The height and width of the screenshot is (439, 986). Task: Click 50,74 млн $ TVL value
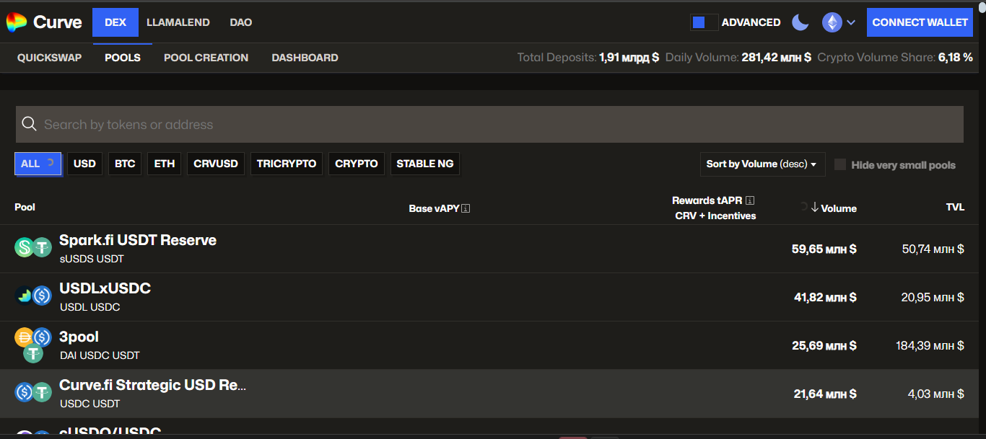pyautogui.click(x=933, y=249)
